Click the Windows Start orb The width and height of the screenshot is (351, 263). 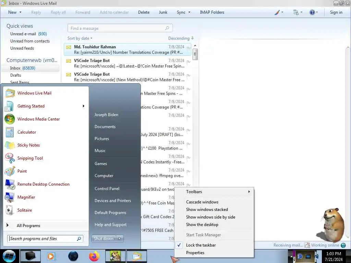9,256
